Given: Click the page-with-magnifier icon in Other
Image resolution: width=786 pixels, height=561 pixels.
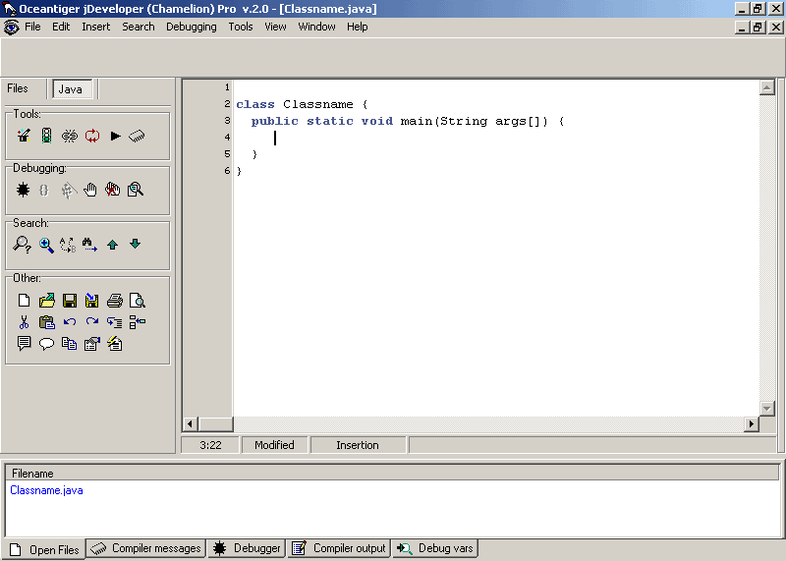Looking at the screenshot, I should coord(138,301).
